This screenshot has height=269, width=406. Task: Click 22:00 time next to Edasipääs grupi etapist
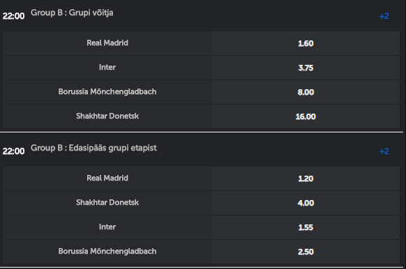pos(13,151)
